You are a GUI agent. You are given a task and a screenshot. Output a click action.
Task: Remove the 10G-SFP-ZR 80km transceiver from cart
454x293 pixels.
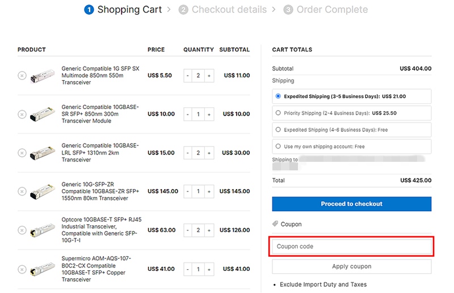point(22,191)
